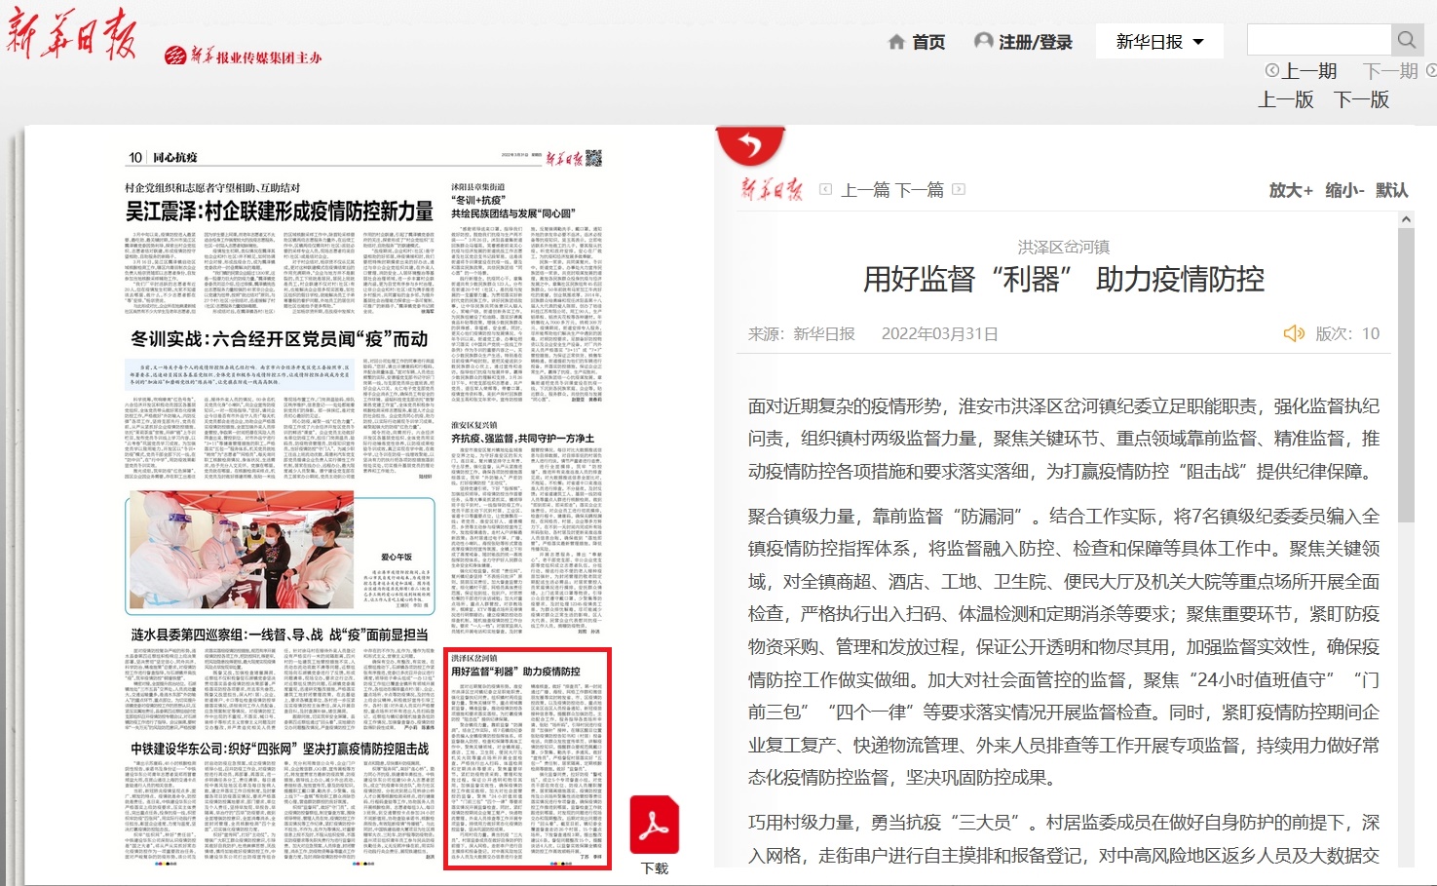
Task: Click the red back arrow icon
Action: pos(750,146)
